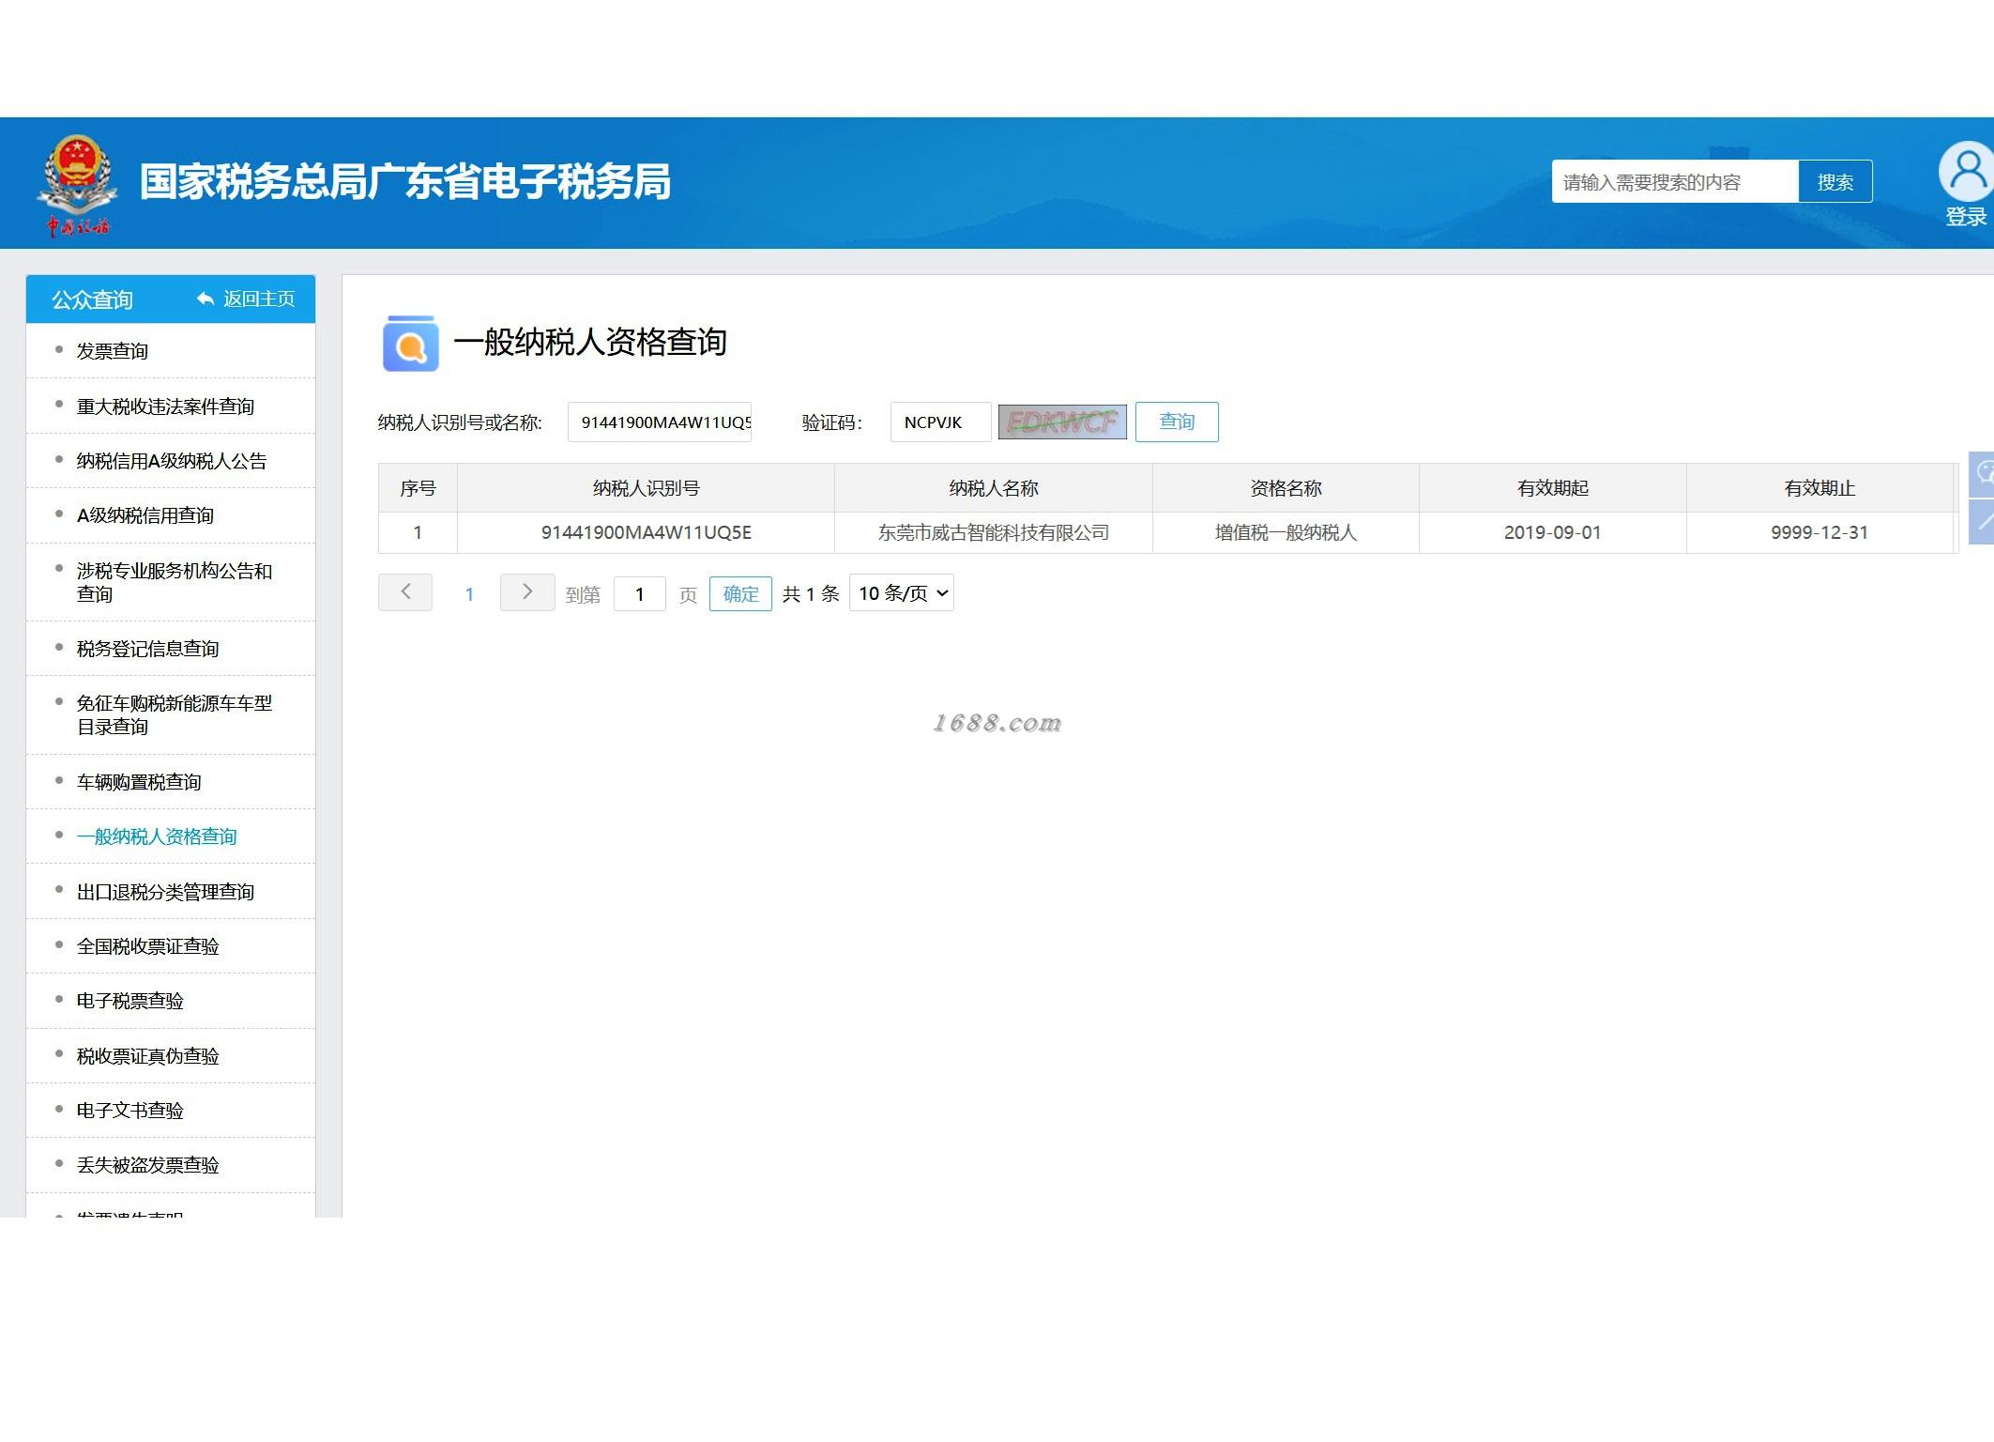The image size is (1994, 1442).
Task: Open the floating customer service icon
Action: (x=1983, y=473)
